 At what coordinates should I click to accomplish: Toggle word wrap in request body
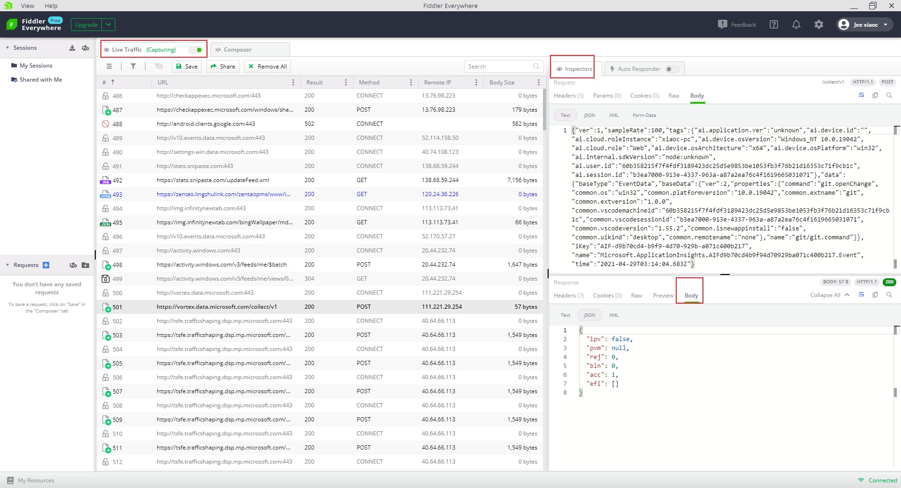(x=861, y=95)
